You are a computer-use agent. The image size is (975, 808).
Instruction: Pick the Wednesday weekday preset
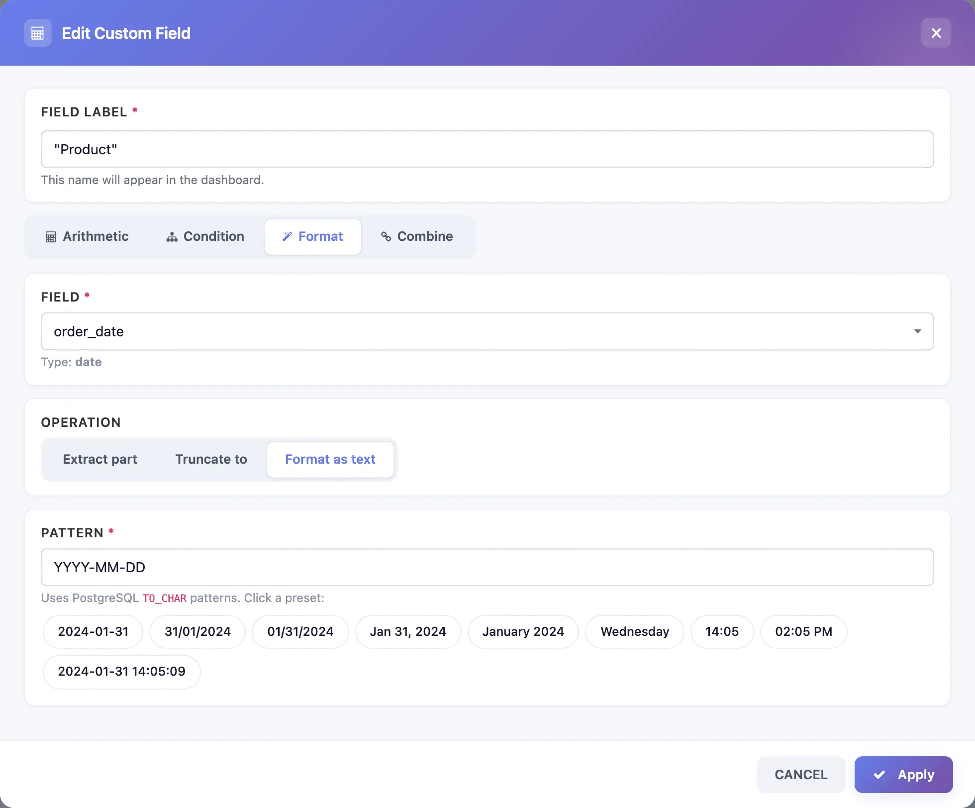point(635,632)
